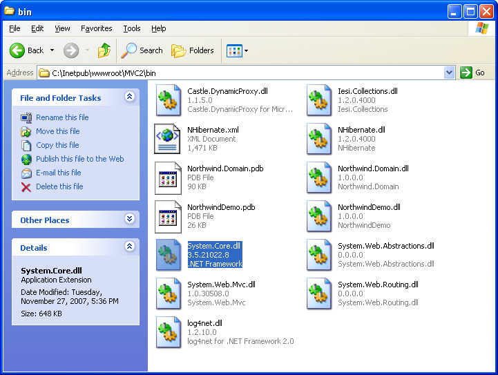
Task: Click the log4net.dll file name
Action: [204, 323]
